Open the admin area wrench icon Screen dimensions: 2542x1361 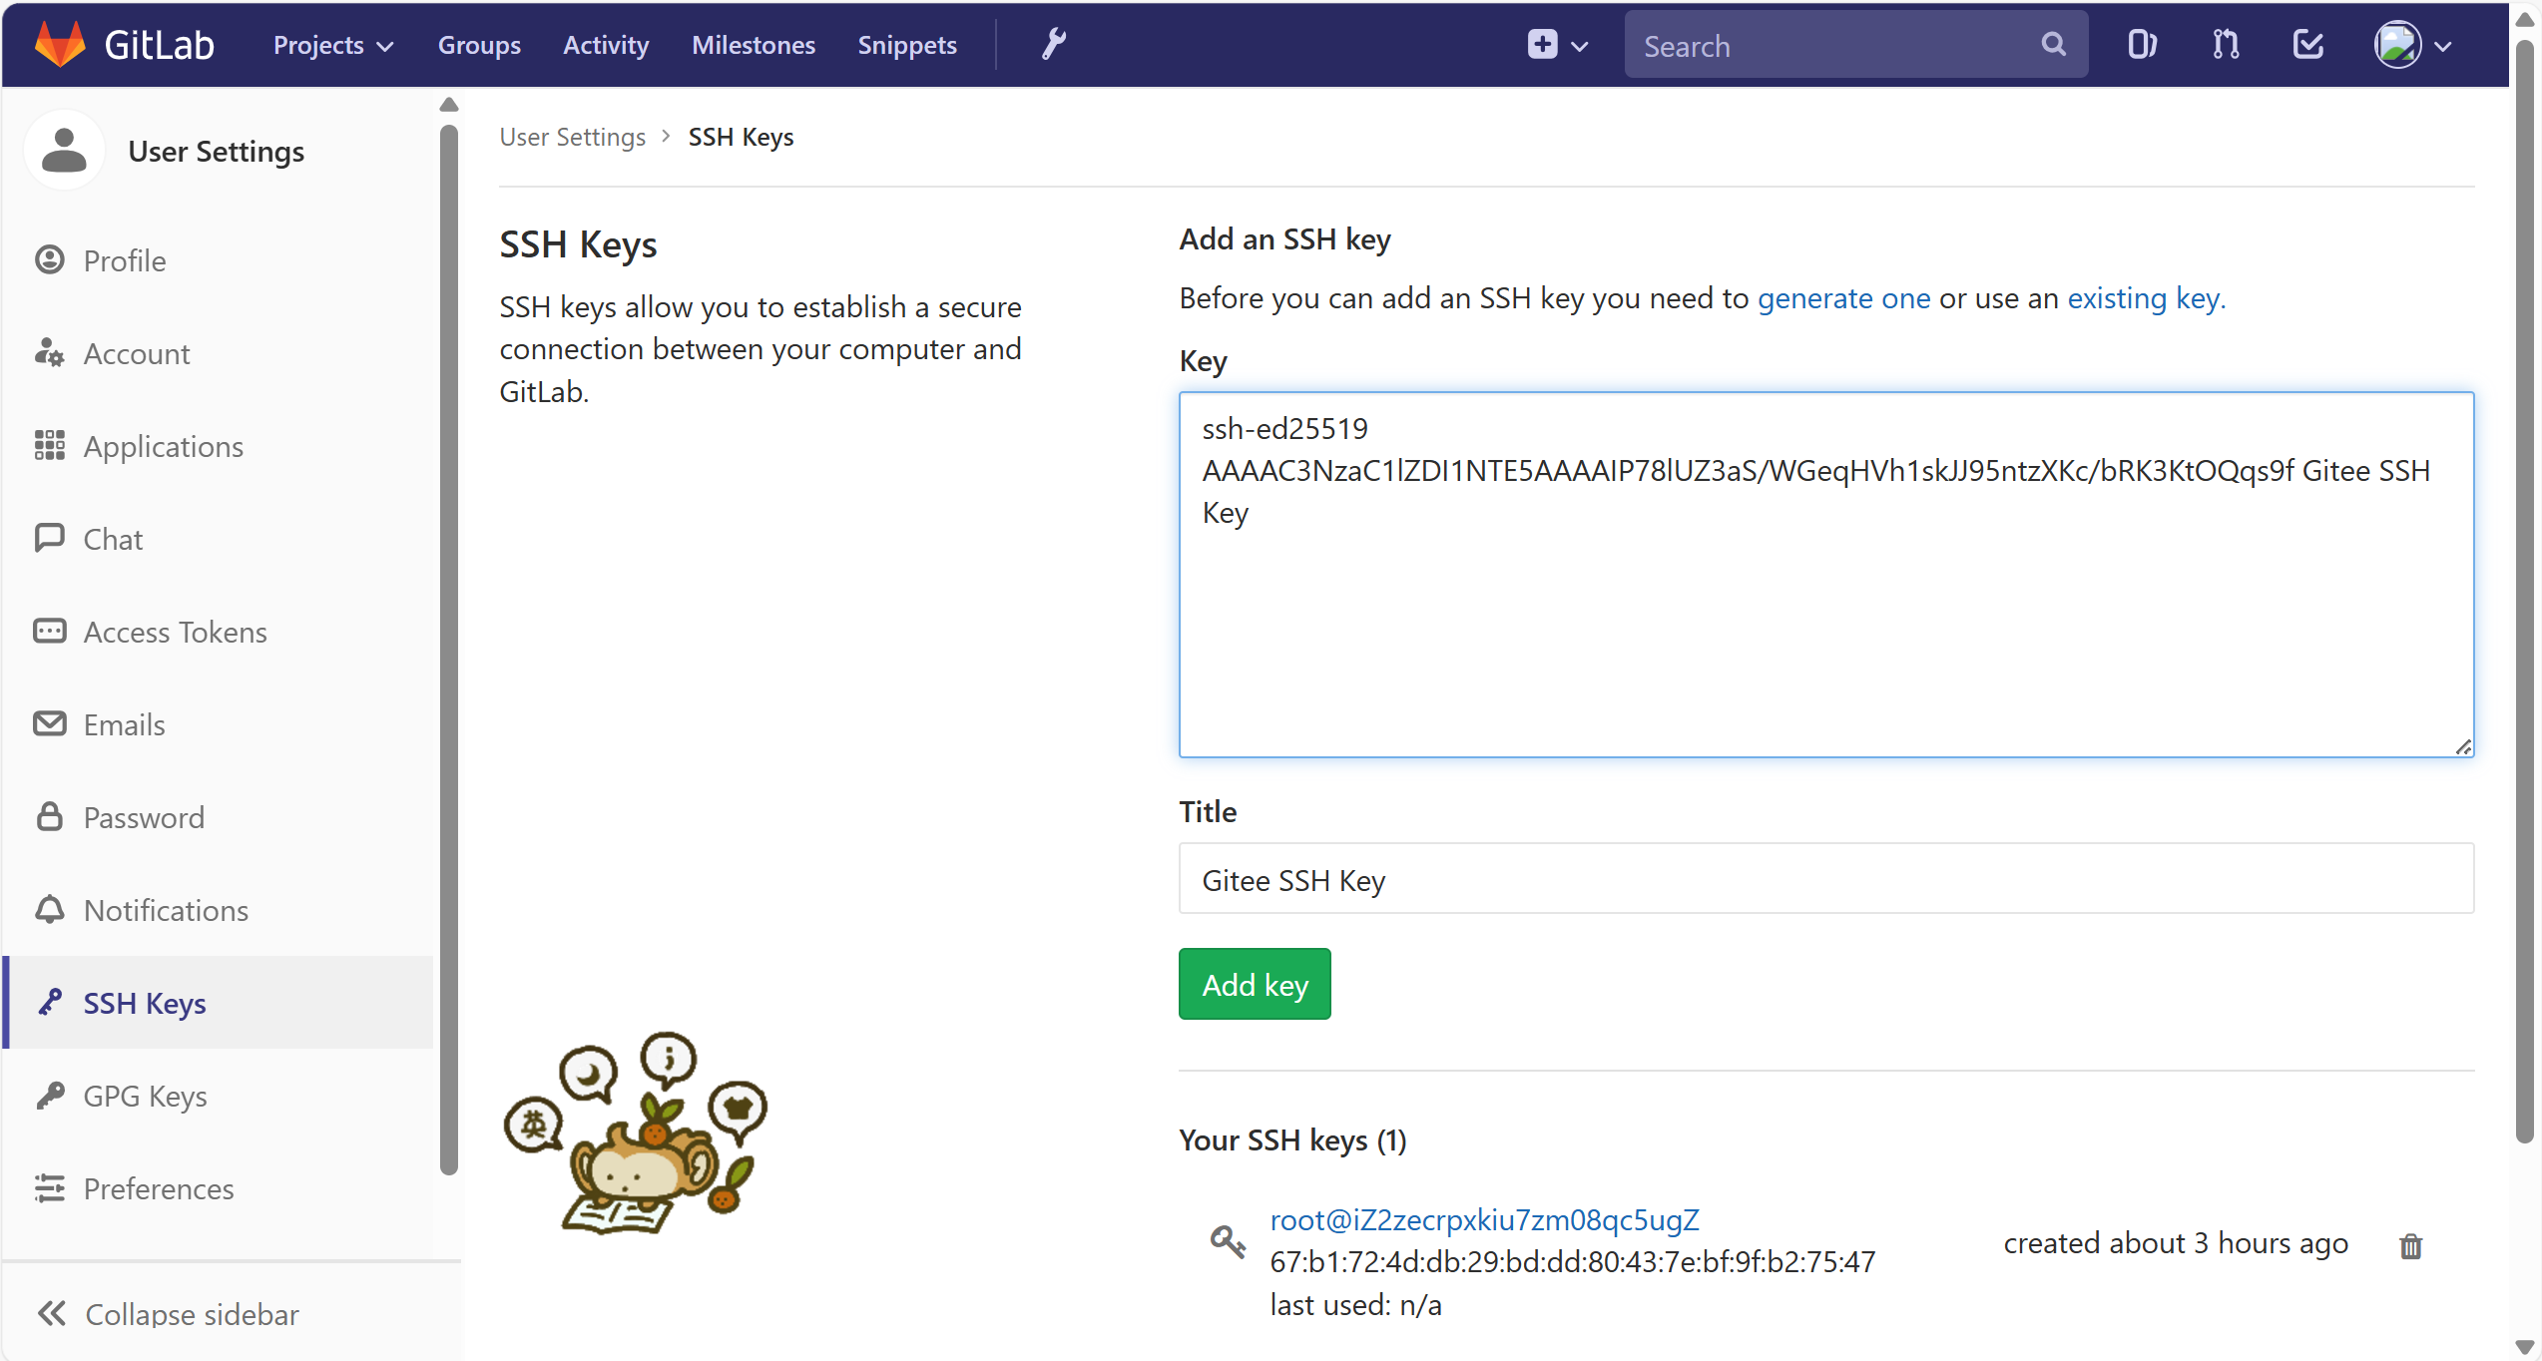1054,44
